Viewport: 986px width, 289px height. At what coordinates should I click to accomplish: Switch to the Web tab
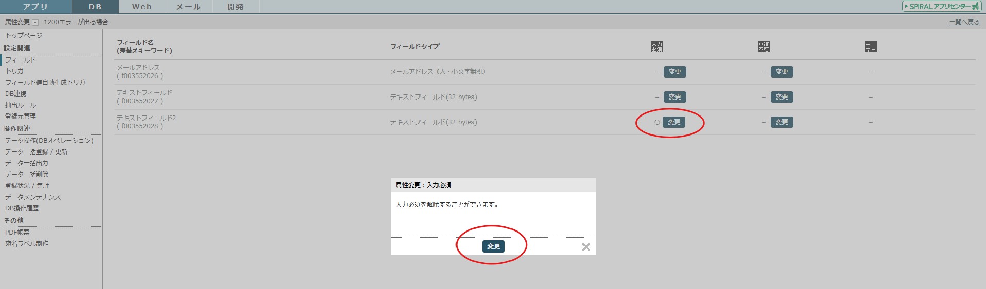142,7
